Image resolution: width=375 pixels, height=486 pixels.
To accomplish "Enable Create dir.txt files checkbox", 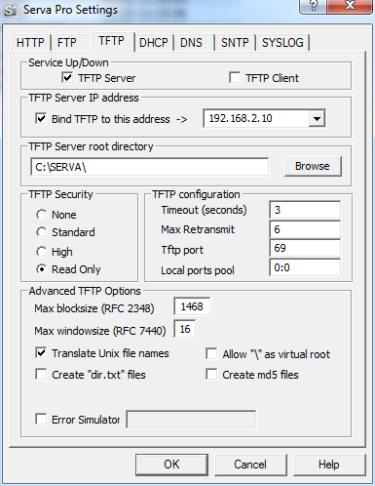I will click(x=41, y=375).
